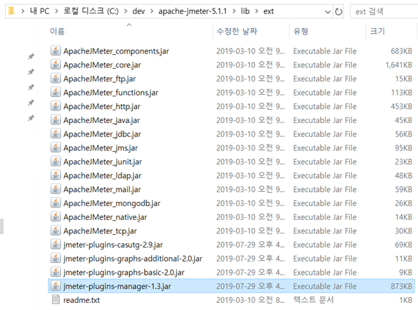This screenshot has height=310, width=418.
Task: Click the jmeter-plugins-graphs-basic-2.0.jar file icon
Action: (55, 272)
